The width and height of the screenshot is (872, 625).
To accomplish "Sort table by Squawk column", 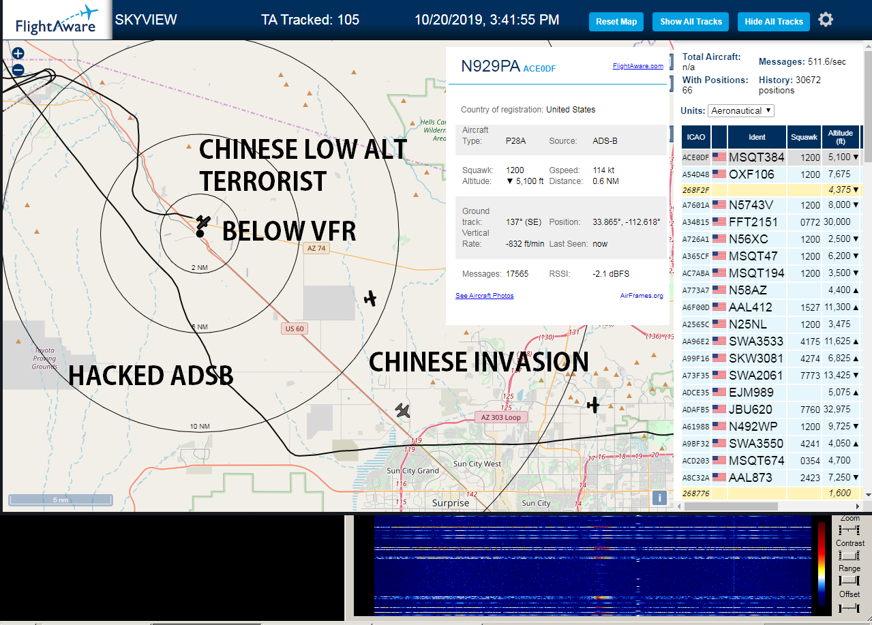I will 804,137.
